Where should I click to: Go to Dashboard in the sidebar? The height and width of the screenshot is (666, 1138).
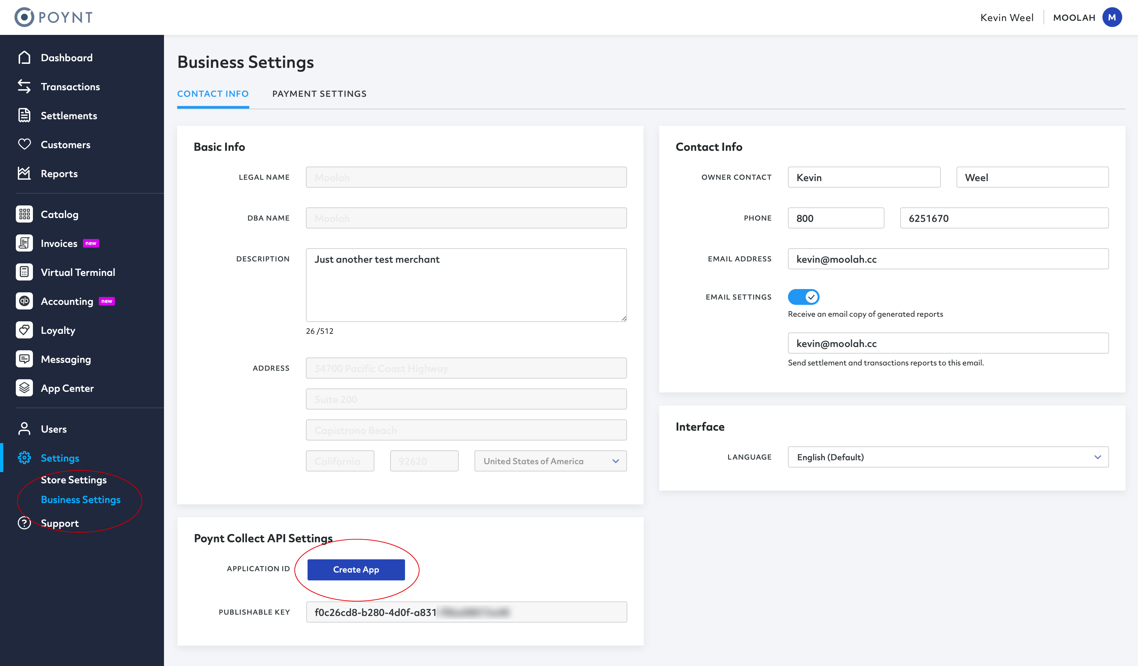tap(67, 57)
